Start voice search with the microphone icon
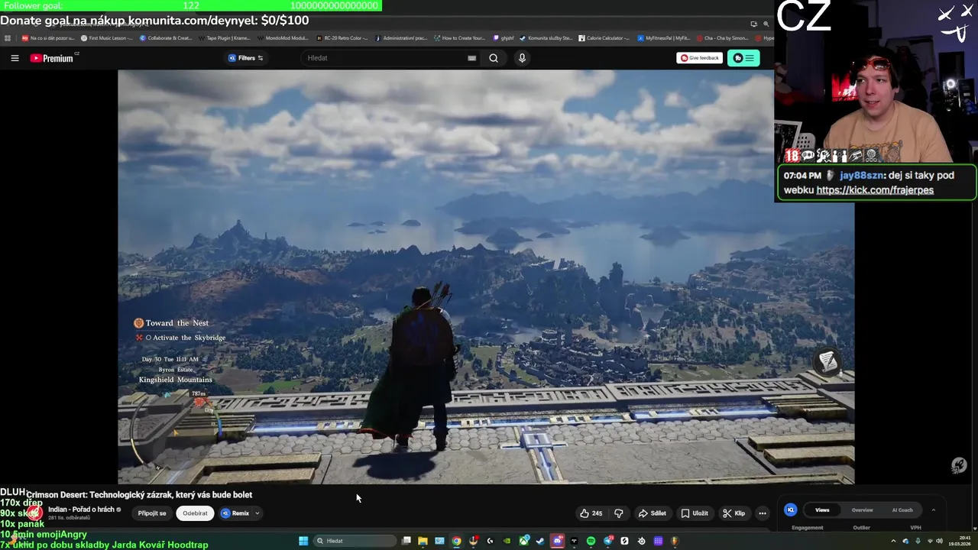978x550 pixels. click(x=522, y=58)
